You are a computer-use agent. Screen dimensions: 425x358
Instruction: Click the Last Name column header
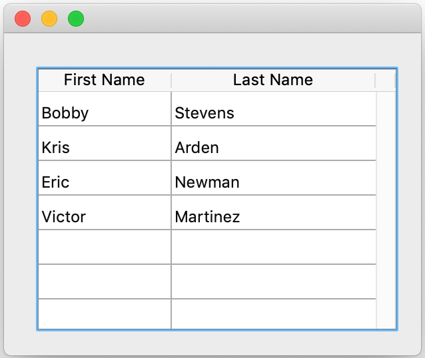click(x=273, y=81)
